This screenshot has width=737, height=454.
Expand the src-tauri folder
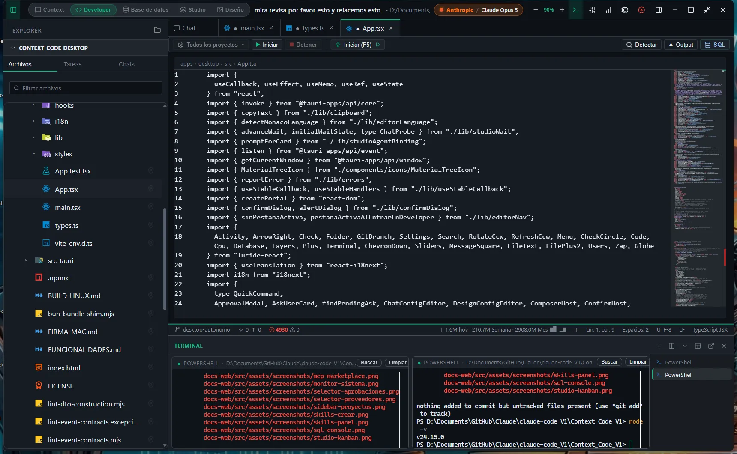[26, 260]
